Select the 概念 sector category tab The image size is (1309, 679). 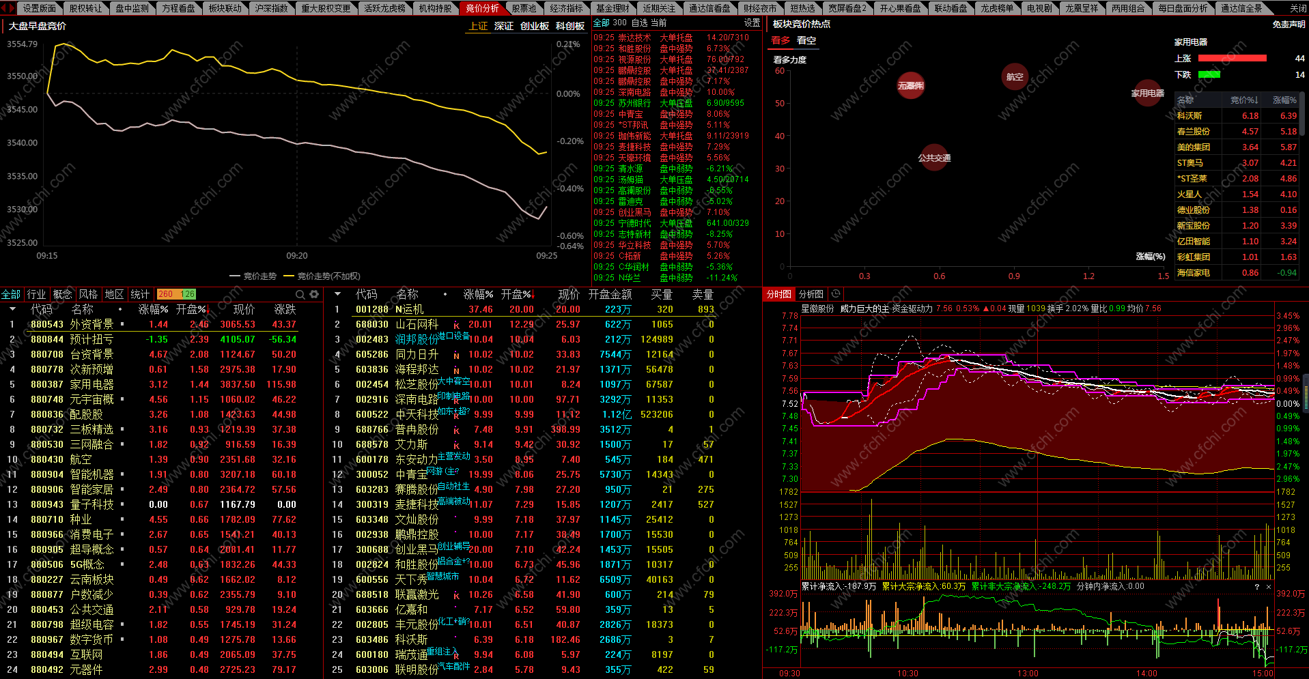tap(62, 294)
